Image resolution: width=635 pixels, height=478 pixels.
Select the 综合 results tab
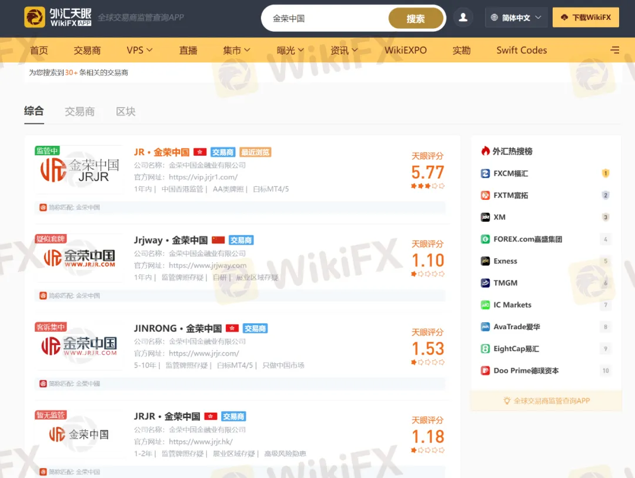(x=34, y=111)
